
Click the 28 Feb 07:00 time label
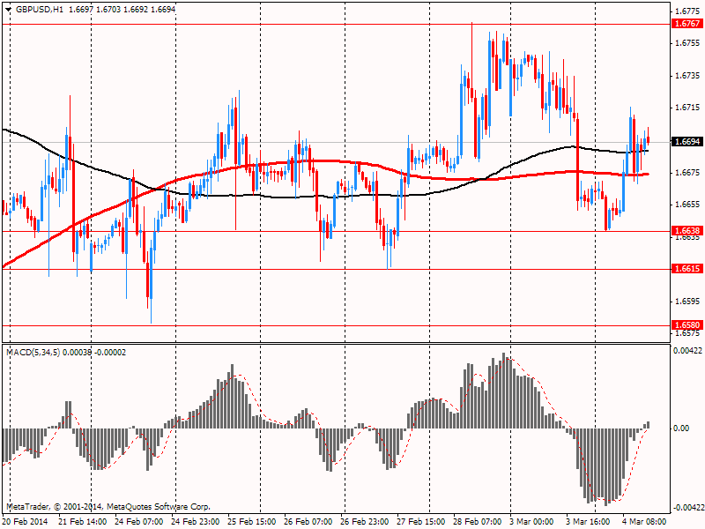click(477, 522)
